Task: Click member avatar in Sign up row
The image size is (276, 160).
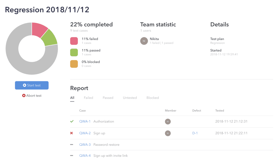Action: (168, 133)
